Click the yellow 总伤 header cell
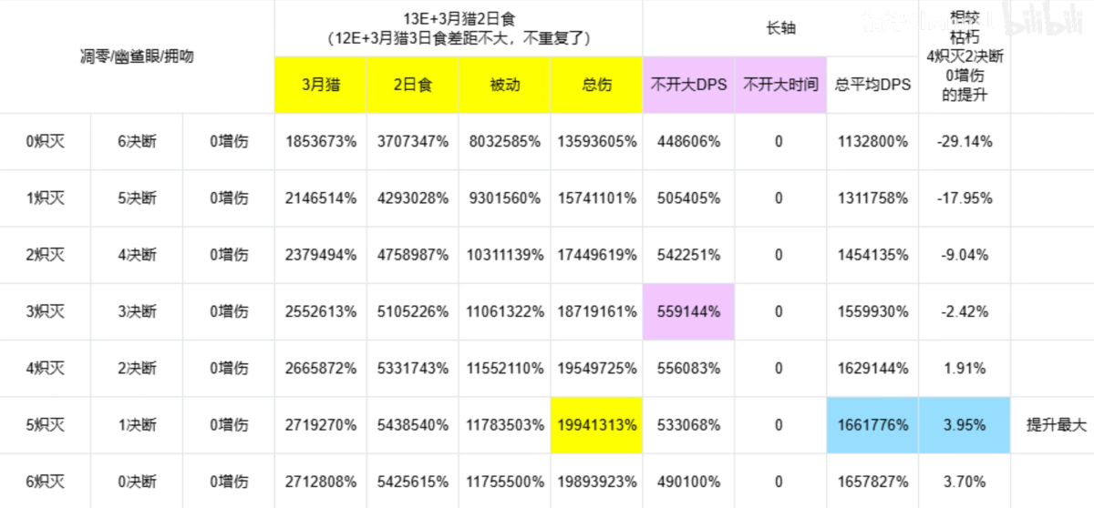 tap(597, 85)
